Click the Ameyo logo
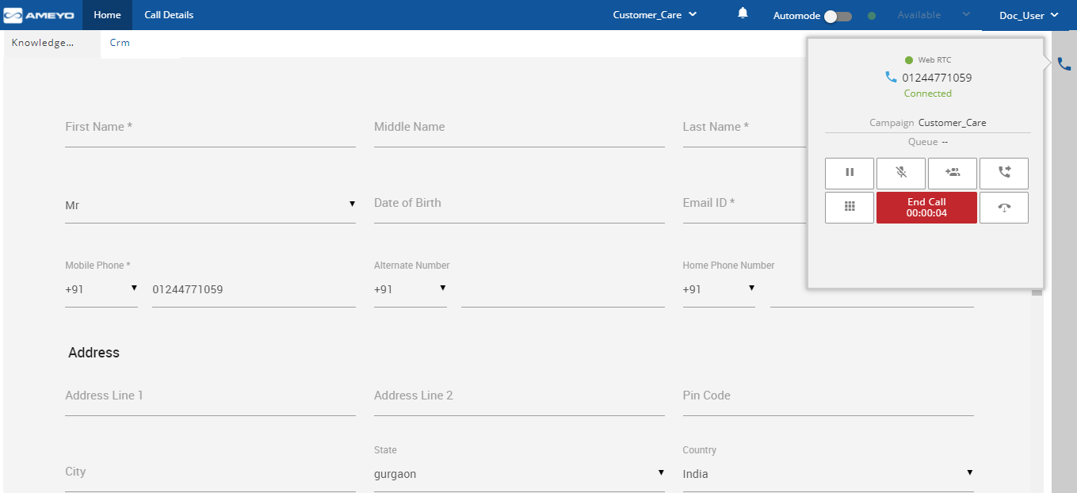This screenshot has width=1077, height=493. [x=40, y=15]
